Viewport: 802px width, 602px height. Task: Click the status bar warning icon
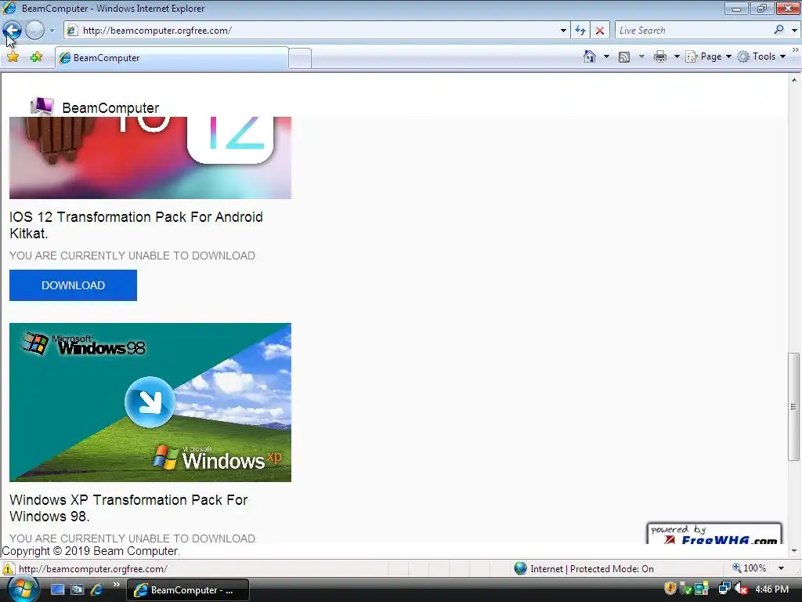8,569
